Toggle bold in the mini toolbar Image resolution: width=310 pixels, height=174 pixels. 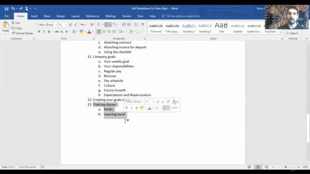(126, 108)
